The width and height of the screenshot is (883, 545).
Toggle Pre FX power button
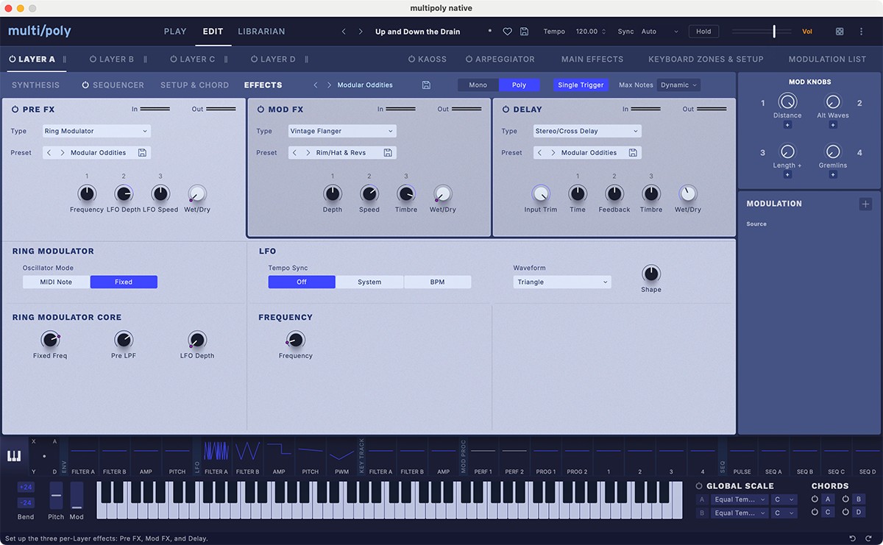15,110
